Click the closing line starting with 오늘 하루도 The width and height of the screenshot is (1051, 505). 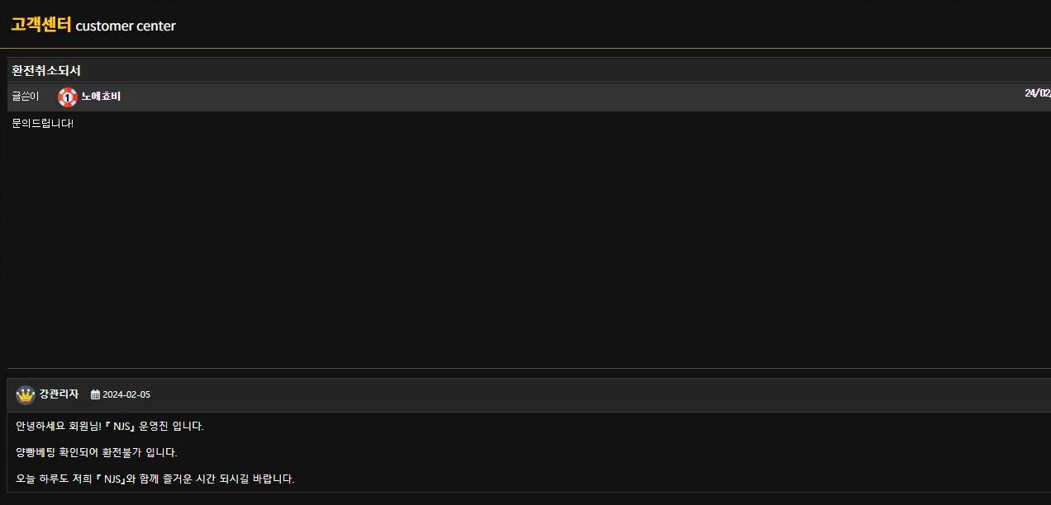click(x=155, y=479)
